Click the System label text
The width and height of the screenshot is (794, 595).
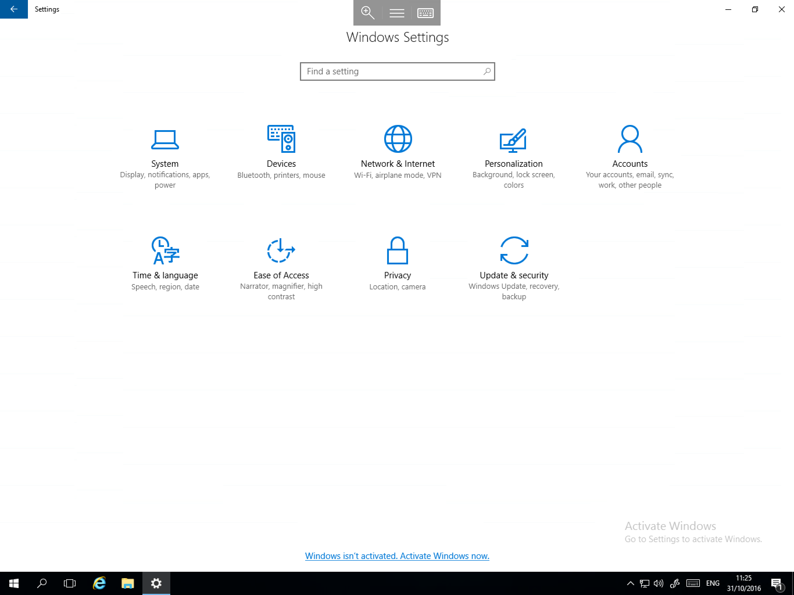(x=165, y=164)
